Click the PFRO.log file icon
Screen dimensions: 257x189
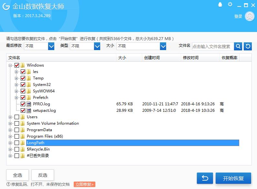tap(29, 104)
